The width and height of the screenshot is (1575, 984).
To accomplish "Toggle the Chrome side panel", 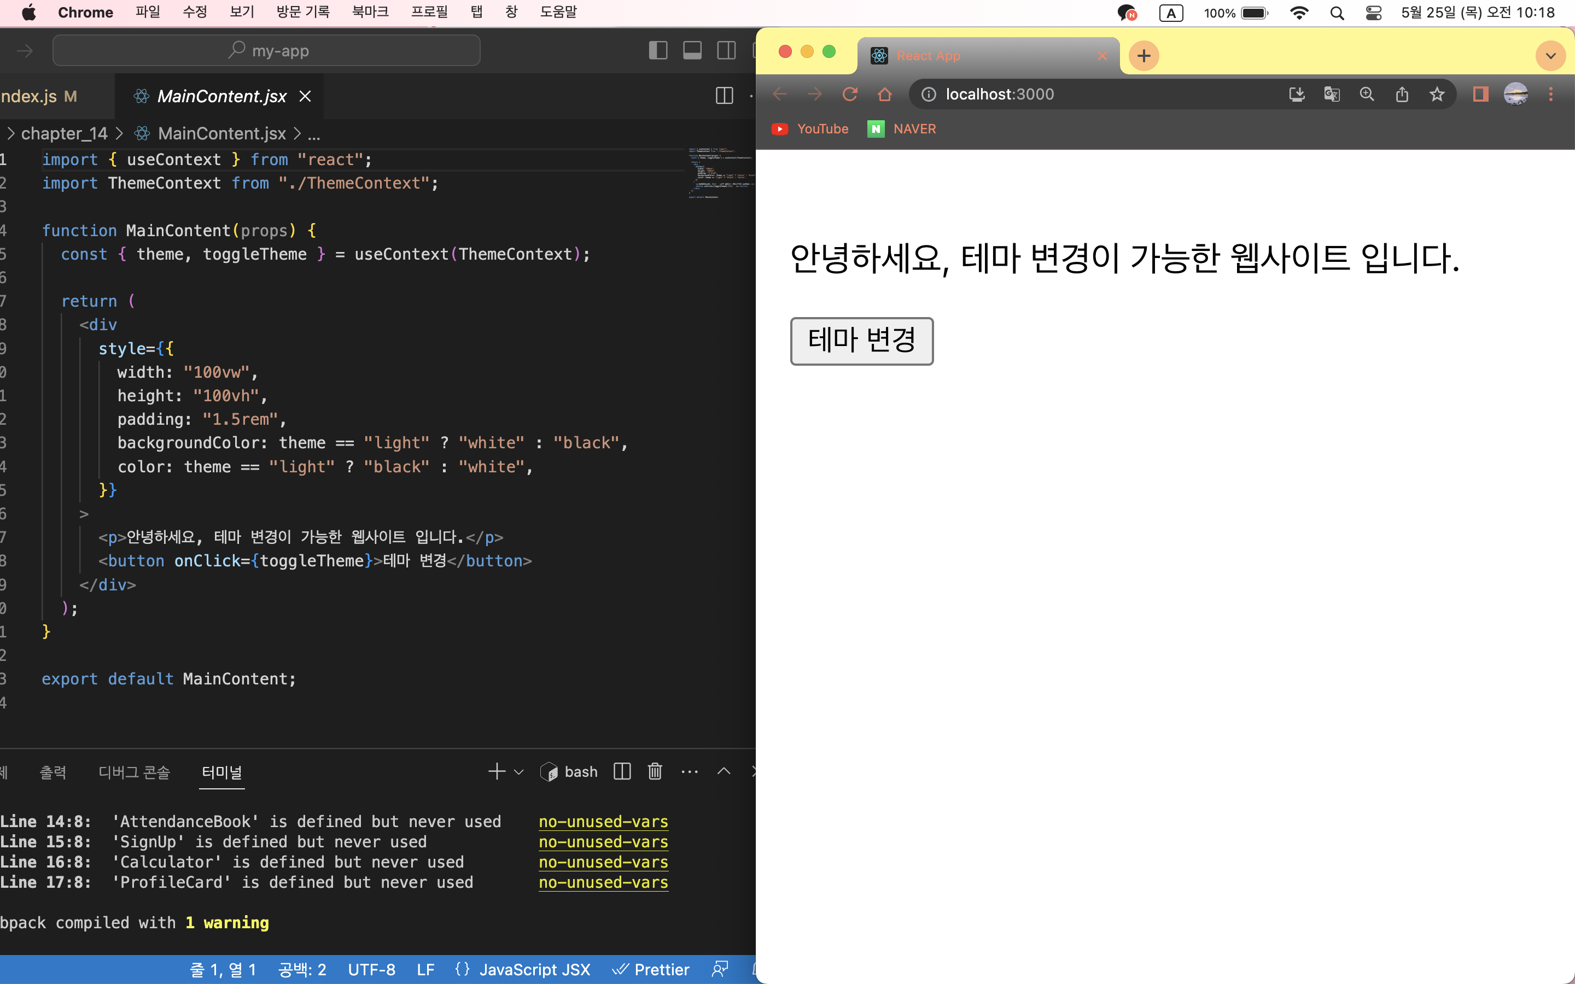I will [x=1480, y=93].
